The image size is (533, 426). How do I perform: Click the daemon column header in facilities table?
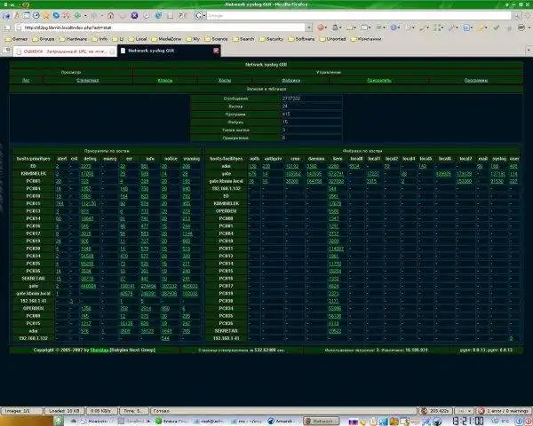tap(315, 159)
